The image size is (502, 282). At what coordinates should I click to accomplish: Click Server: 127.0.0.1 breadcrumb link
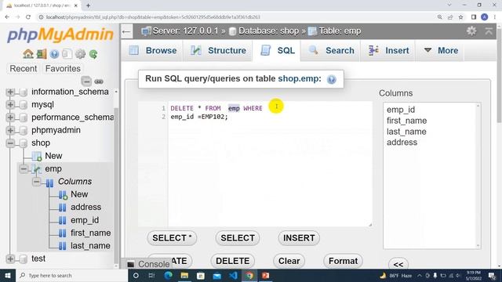coord(185,31)
